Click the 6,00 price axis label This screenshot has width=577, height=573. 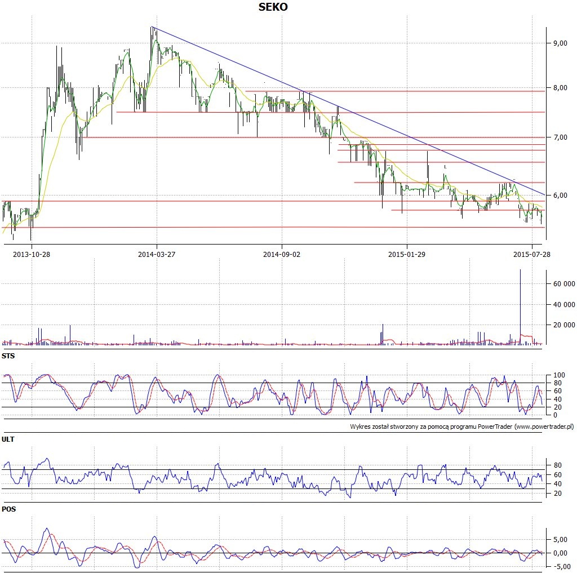560,196
